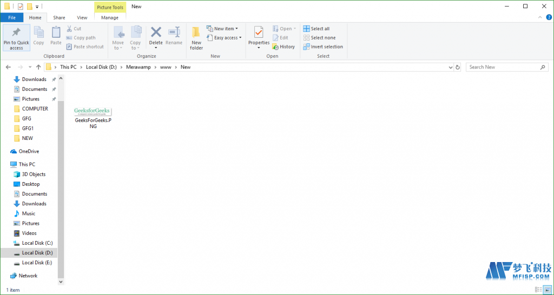Create a New folder
This screenshot has height=295, width=554.
(x=196, y=38)
